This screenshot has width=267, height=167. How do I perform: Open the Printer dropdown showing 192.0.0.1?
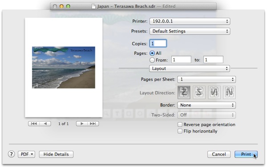pyautogui.click(x=190, y=21)
